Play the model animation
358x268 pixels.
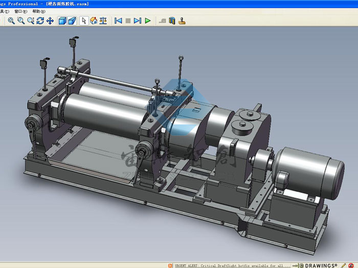[x=148, y=21]
